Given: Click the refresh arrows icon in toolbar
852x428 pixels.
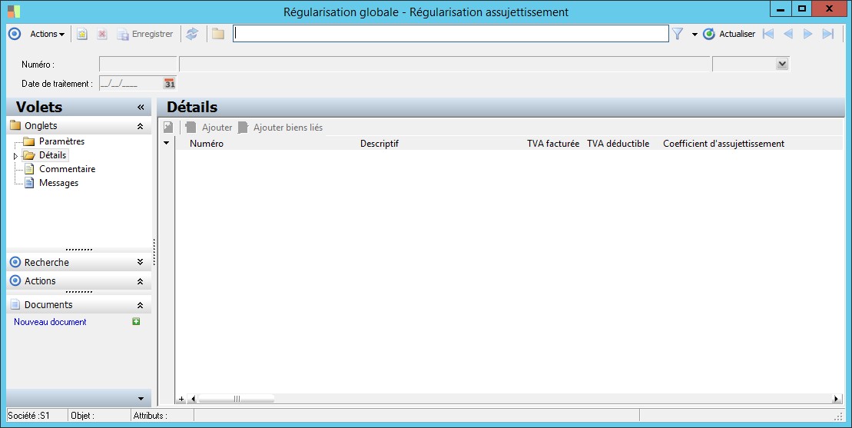Looking at the screenshot, I should [x=192, y=34].
